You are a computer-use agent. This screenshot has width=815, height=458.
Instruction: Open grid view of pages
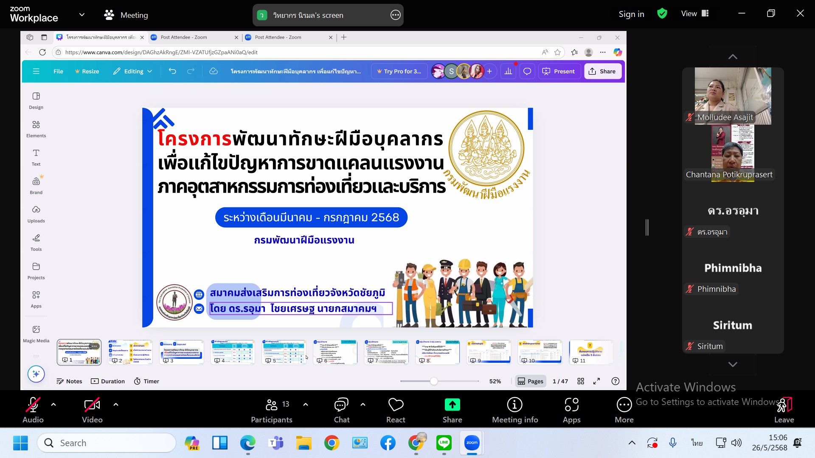[x=581, y=381]
